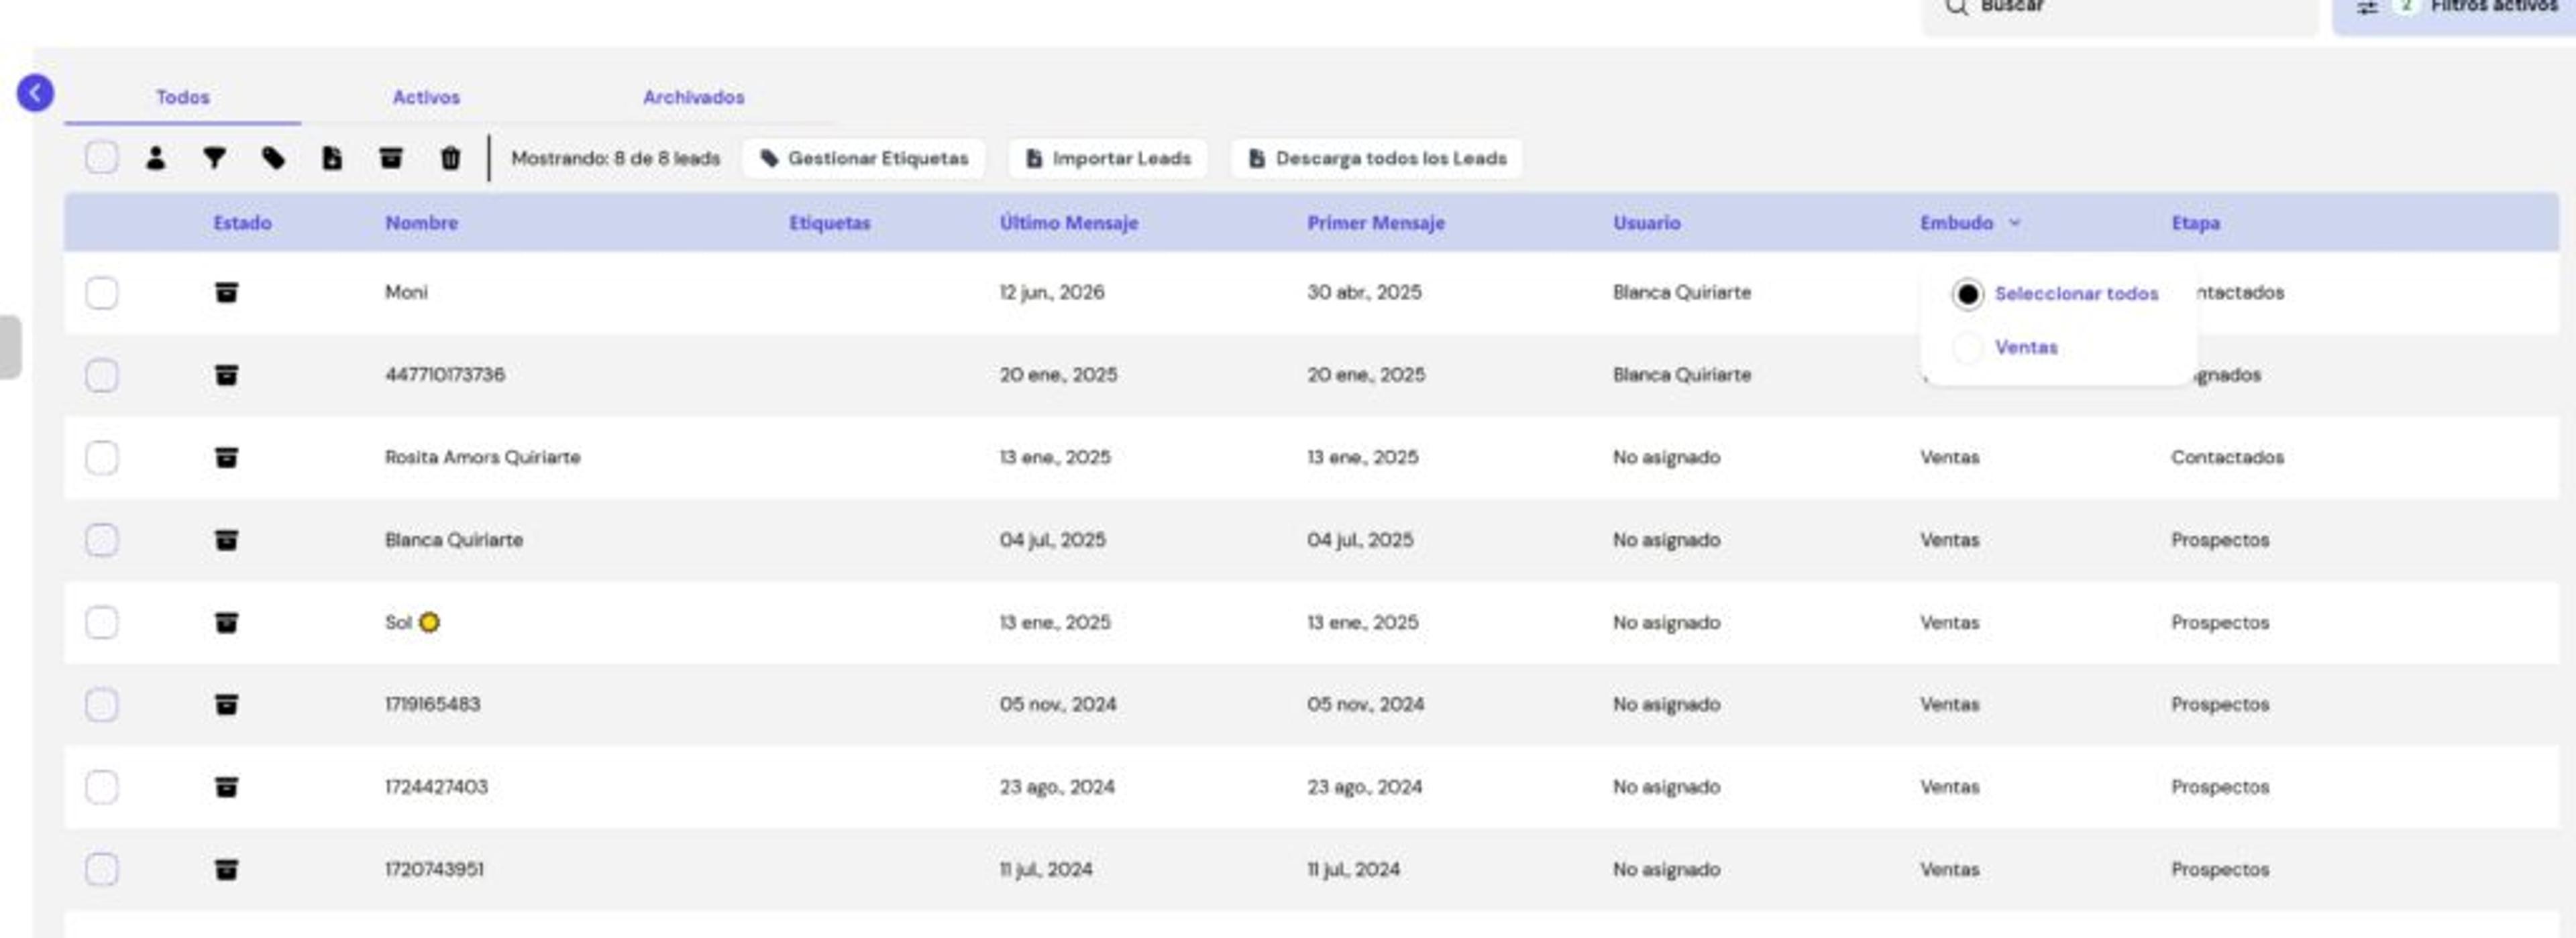The image size is (2576, 938).
Task: Click the Nombre column header
Action: (421, 222)
